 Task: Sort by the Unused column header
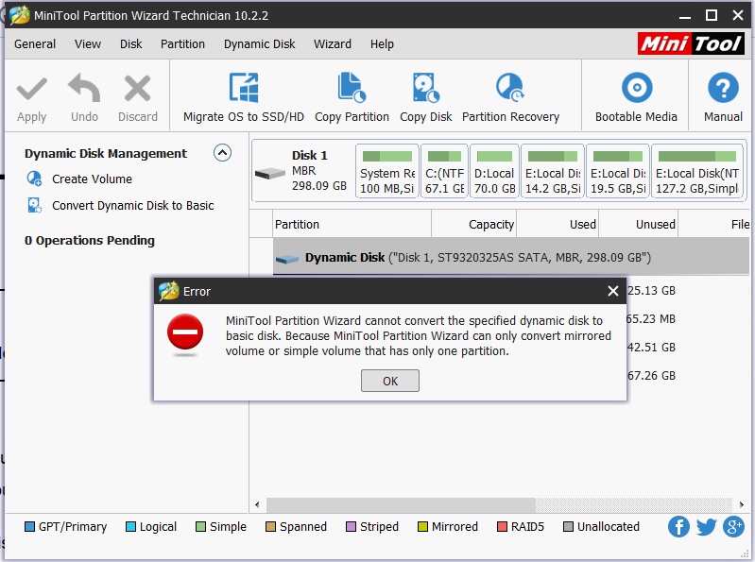[639, 224]
